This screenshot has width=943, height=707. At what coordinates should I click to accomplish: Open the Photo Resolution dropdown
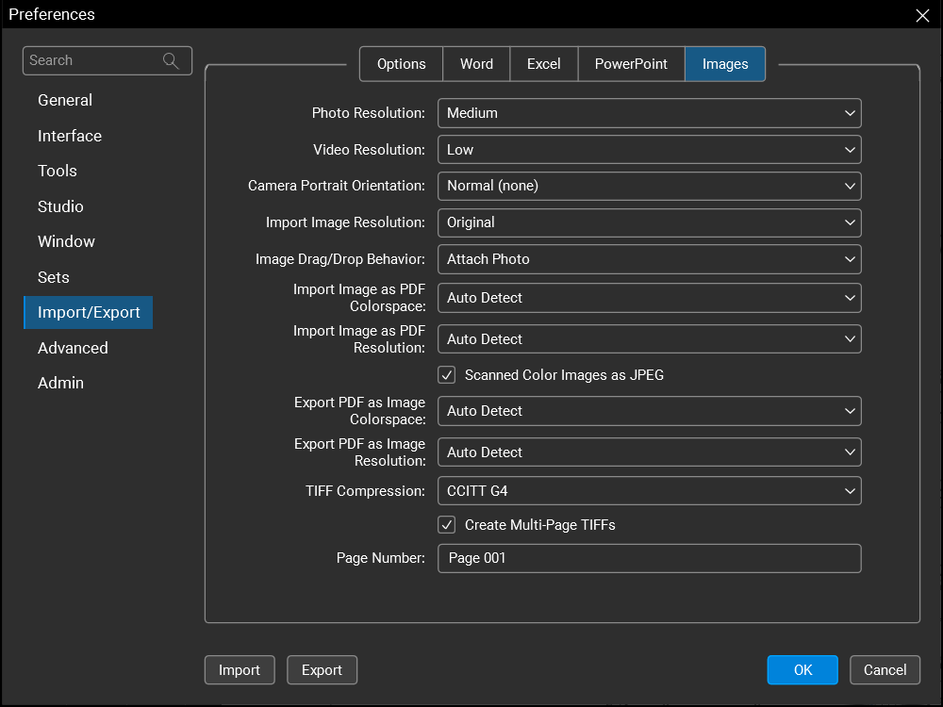[649, 113]
